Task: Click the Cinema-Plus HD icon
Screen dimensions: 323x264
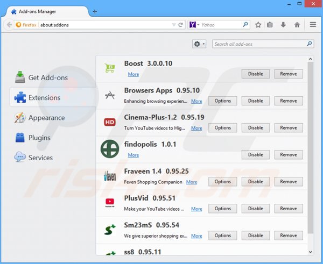Action: pos(110,122)
